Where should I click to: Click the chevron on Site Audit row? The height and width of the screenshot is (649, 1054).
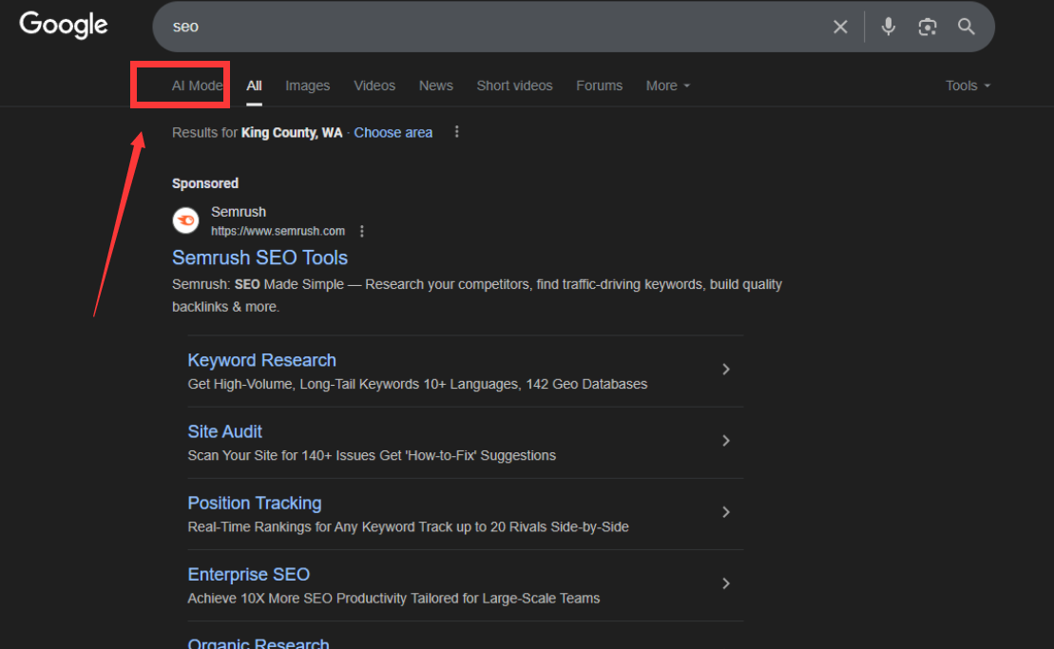tap(726, 440)
